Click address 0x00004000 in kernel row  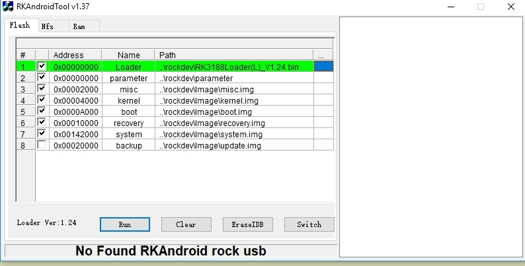coord(75,100)
